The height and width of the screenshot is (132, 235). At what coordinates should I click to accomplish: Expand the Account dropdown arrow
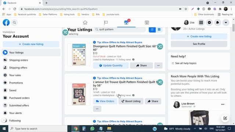226,23
